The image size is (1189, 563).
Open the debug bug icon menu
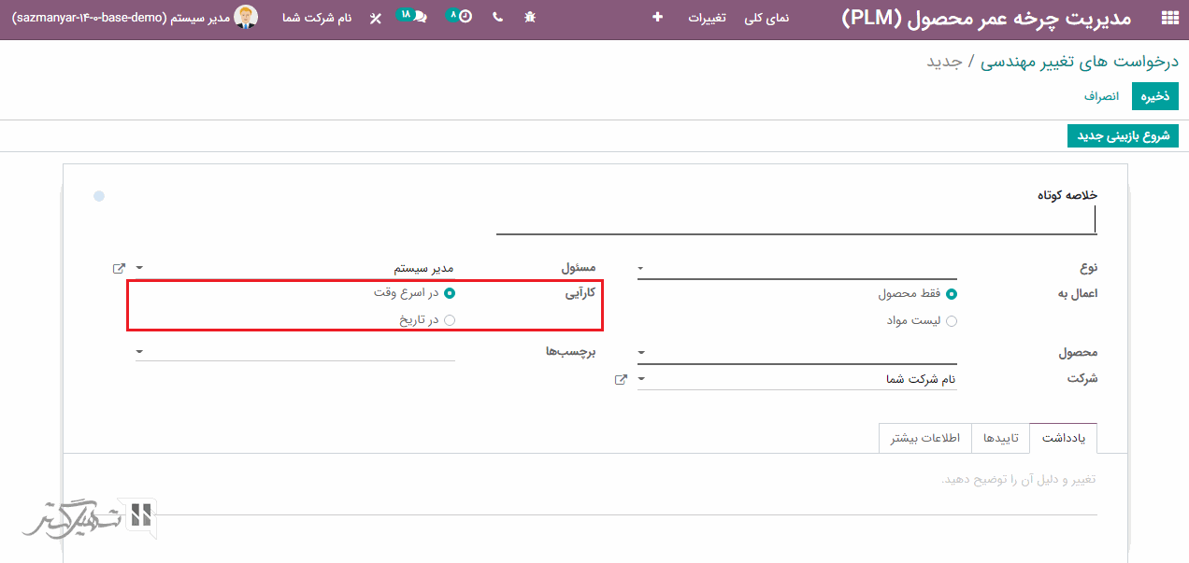[530, 18]
